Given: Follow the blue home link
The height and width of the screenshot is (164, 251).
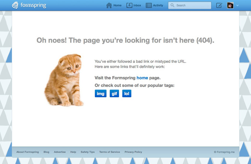Looking at the screenshot, I should (142, 78).
